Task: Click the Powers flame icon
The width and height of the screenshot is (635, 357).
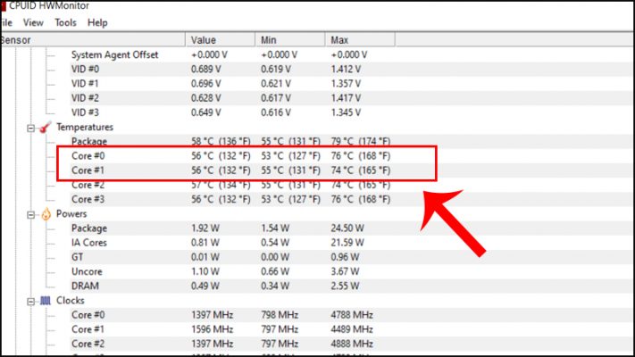Action: pos(46,214)
